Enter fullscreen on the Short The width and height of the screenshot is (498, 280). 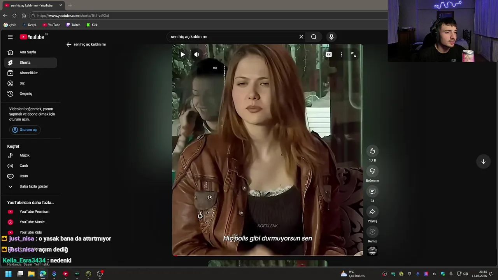point(354,54)
